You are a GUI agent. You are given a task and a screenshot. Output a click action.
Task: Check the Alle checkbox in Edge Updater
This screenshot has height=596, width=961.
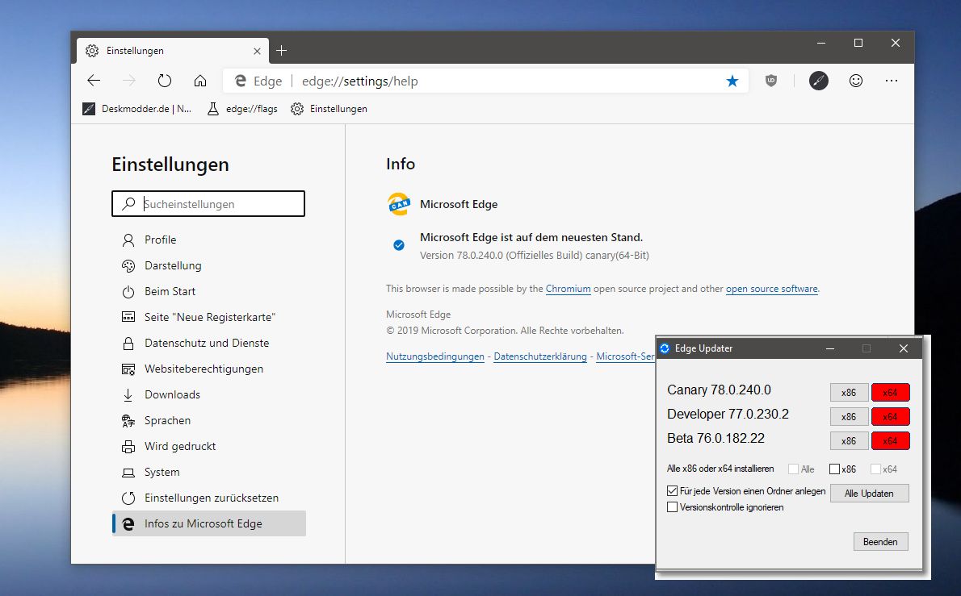(x=793, y=469)
